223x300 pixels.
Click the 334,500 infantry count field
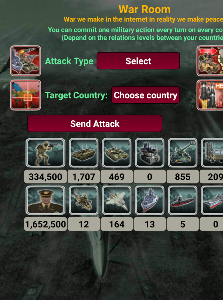tap(46, 177)
